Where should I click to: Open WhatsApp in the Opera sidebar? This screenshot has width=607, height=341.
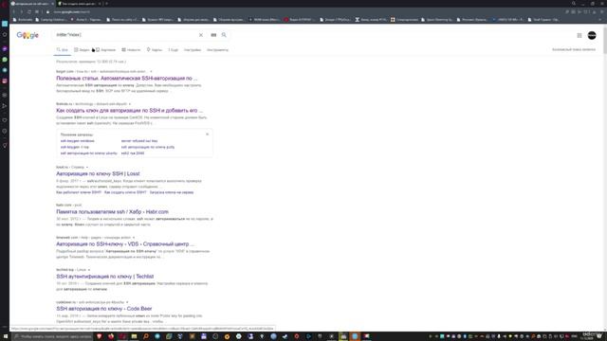click(5, 60)
